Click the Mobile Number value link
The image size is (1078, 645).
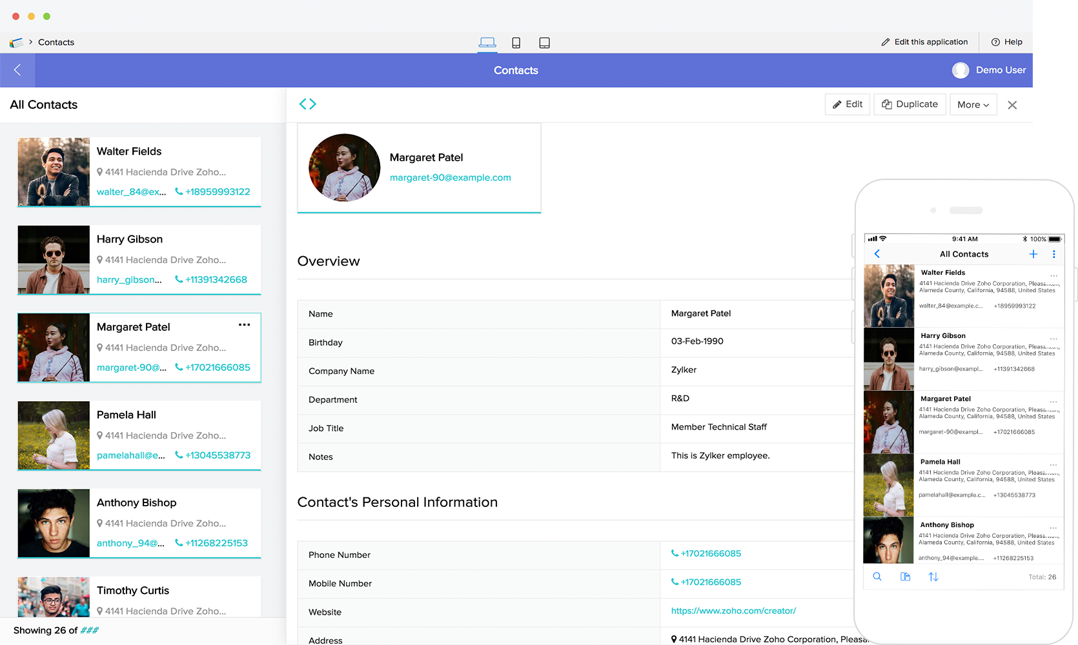tap(706, 582)
